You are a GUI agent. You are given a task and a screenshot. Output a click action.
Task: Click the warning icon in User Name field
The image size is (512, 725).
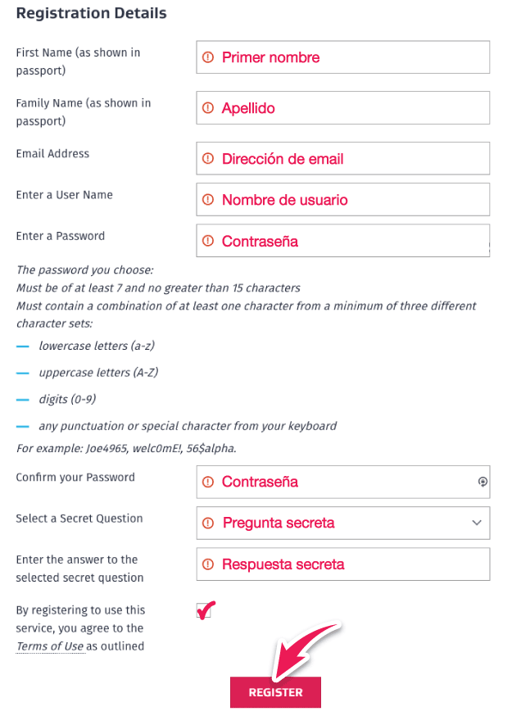pyautogui.click(x=208, y=200)
